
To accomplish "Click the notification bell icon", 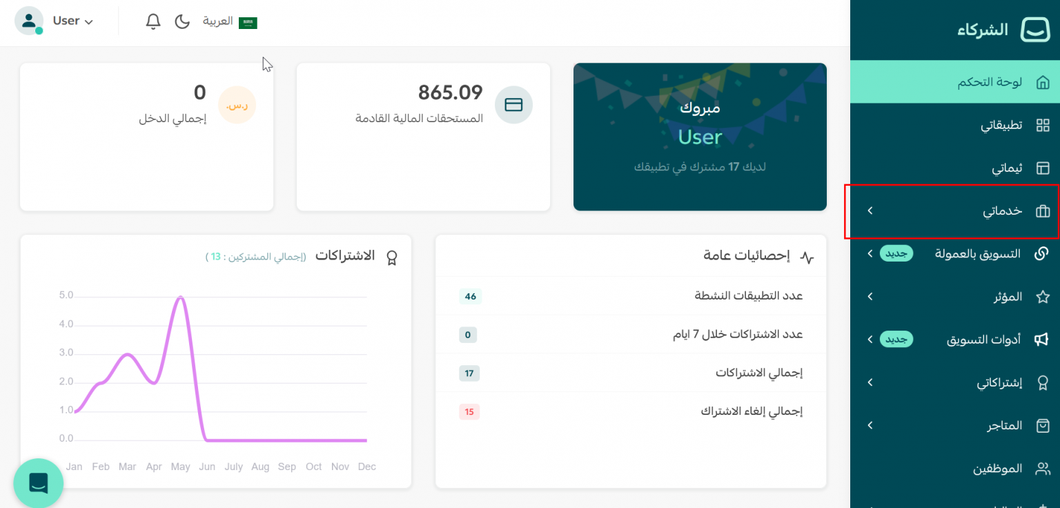I will (153, 21).
